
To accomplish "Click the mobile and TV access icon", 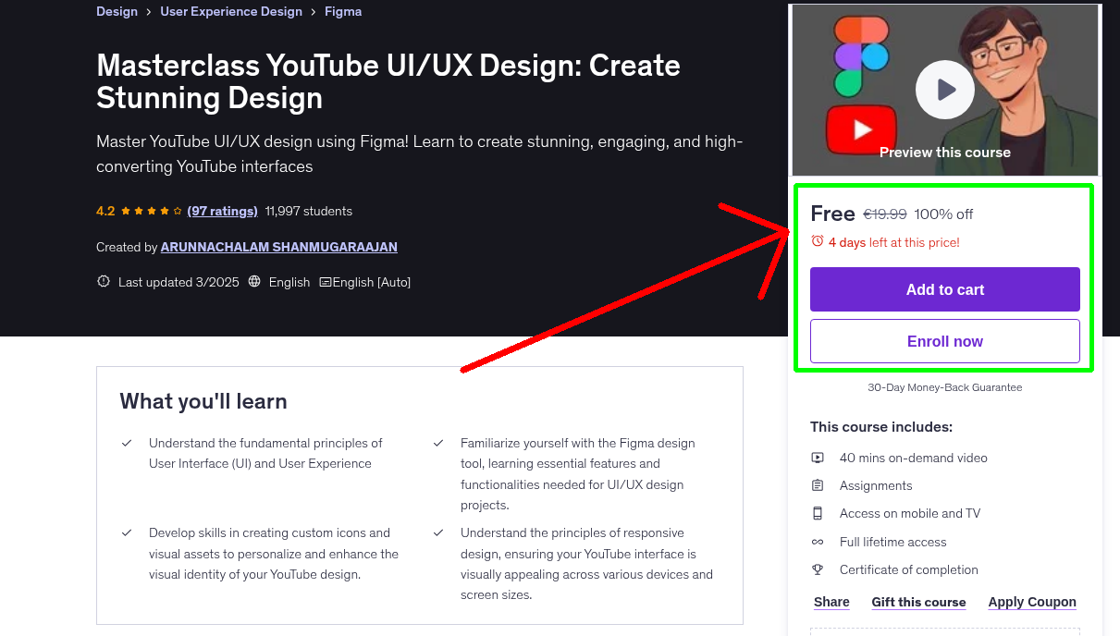I will pyautogui.click(x=818, y=513).
